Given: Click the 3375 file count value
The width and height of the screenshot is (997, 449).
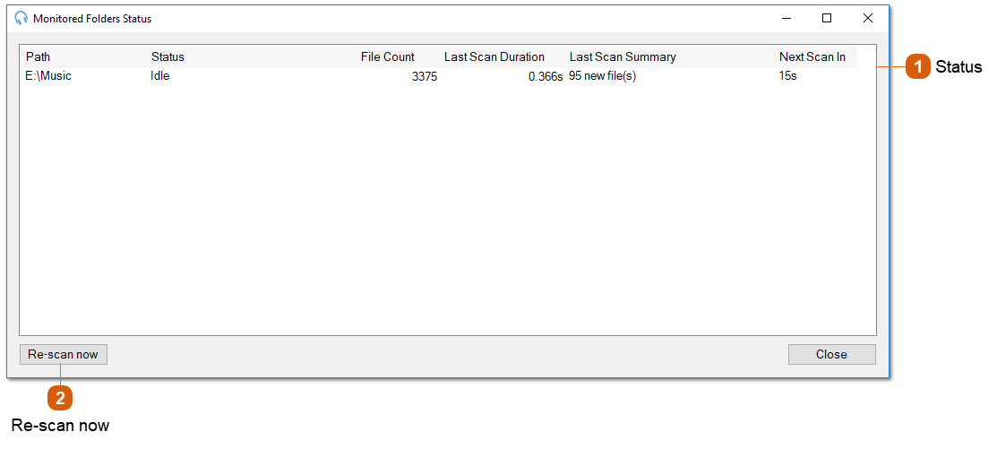Looking at the screenshot, I should (x=425, y=76).
